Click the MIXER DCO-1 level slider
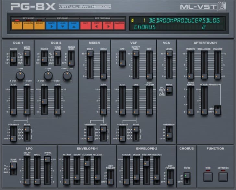The image size is (236, 190). (90, 65)
